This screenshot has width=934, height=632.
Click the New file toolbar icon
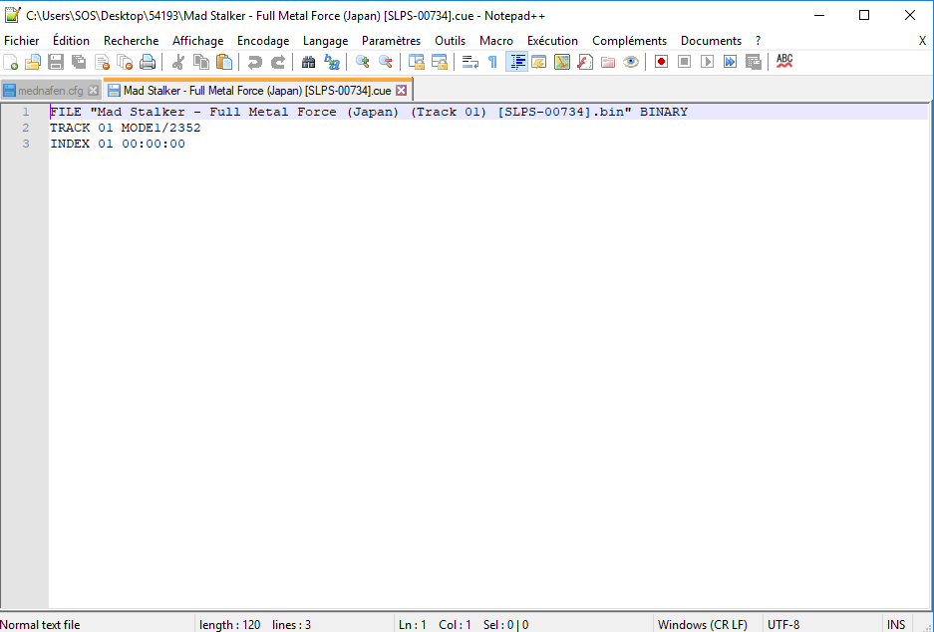pyautogui.click(x=11, y=62)
